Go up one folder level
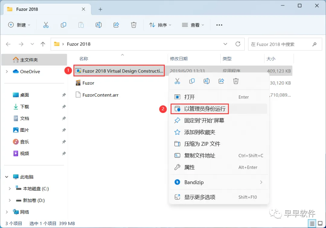Viewport: 326px width, 228px height. point(43,44)
